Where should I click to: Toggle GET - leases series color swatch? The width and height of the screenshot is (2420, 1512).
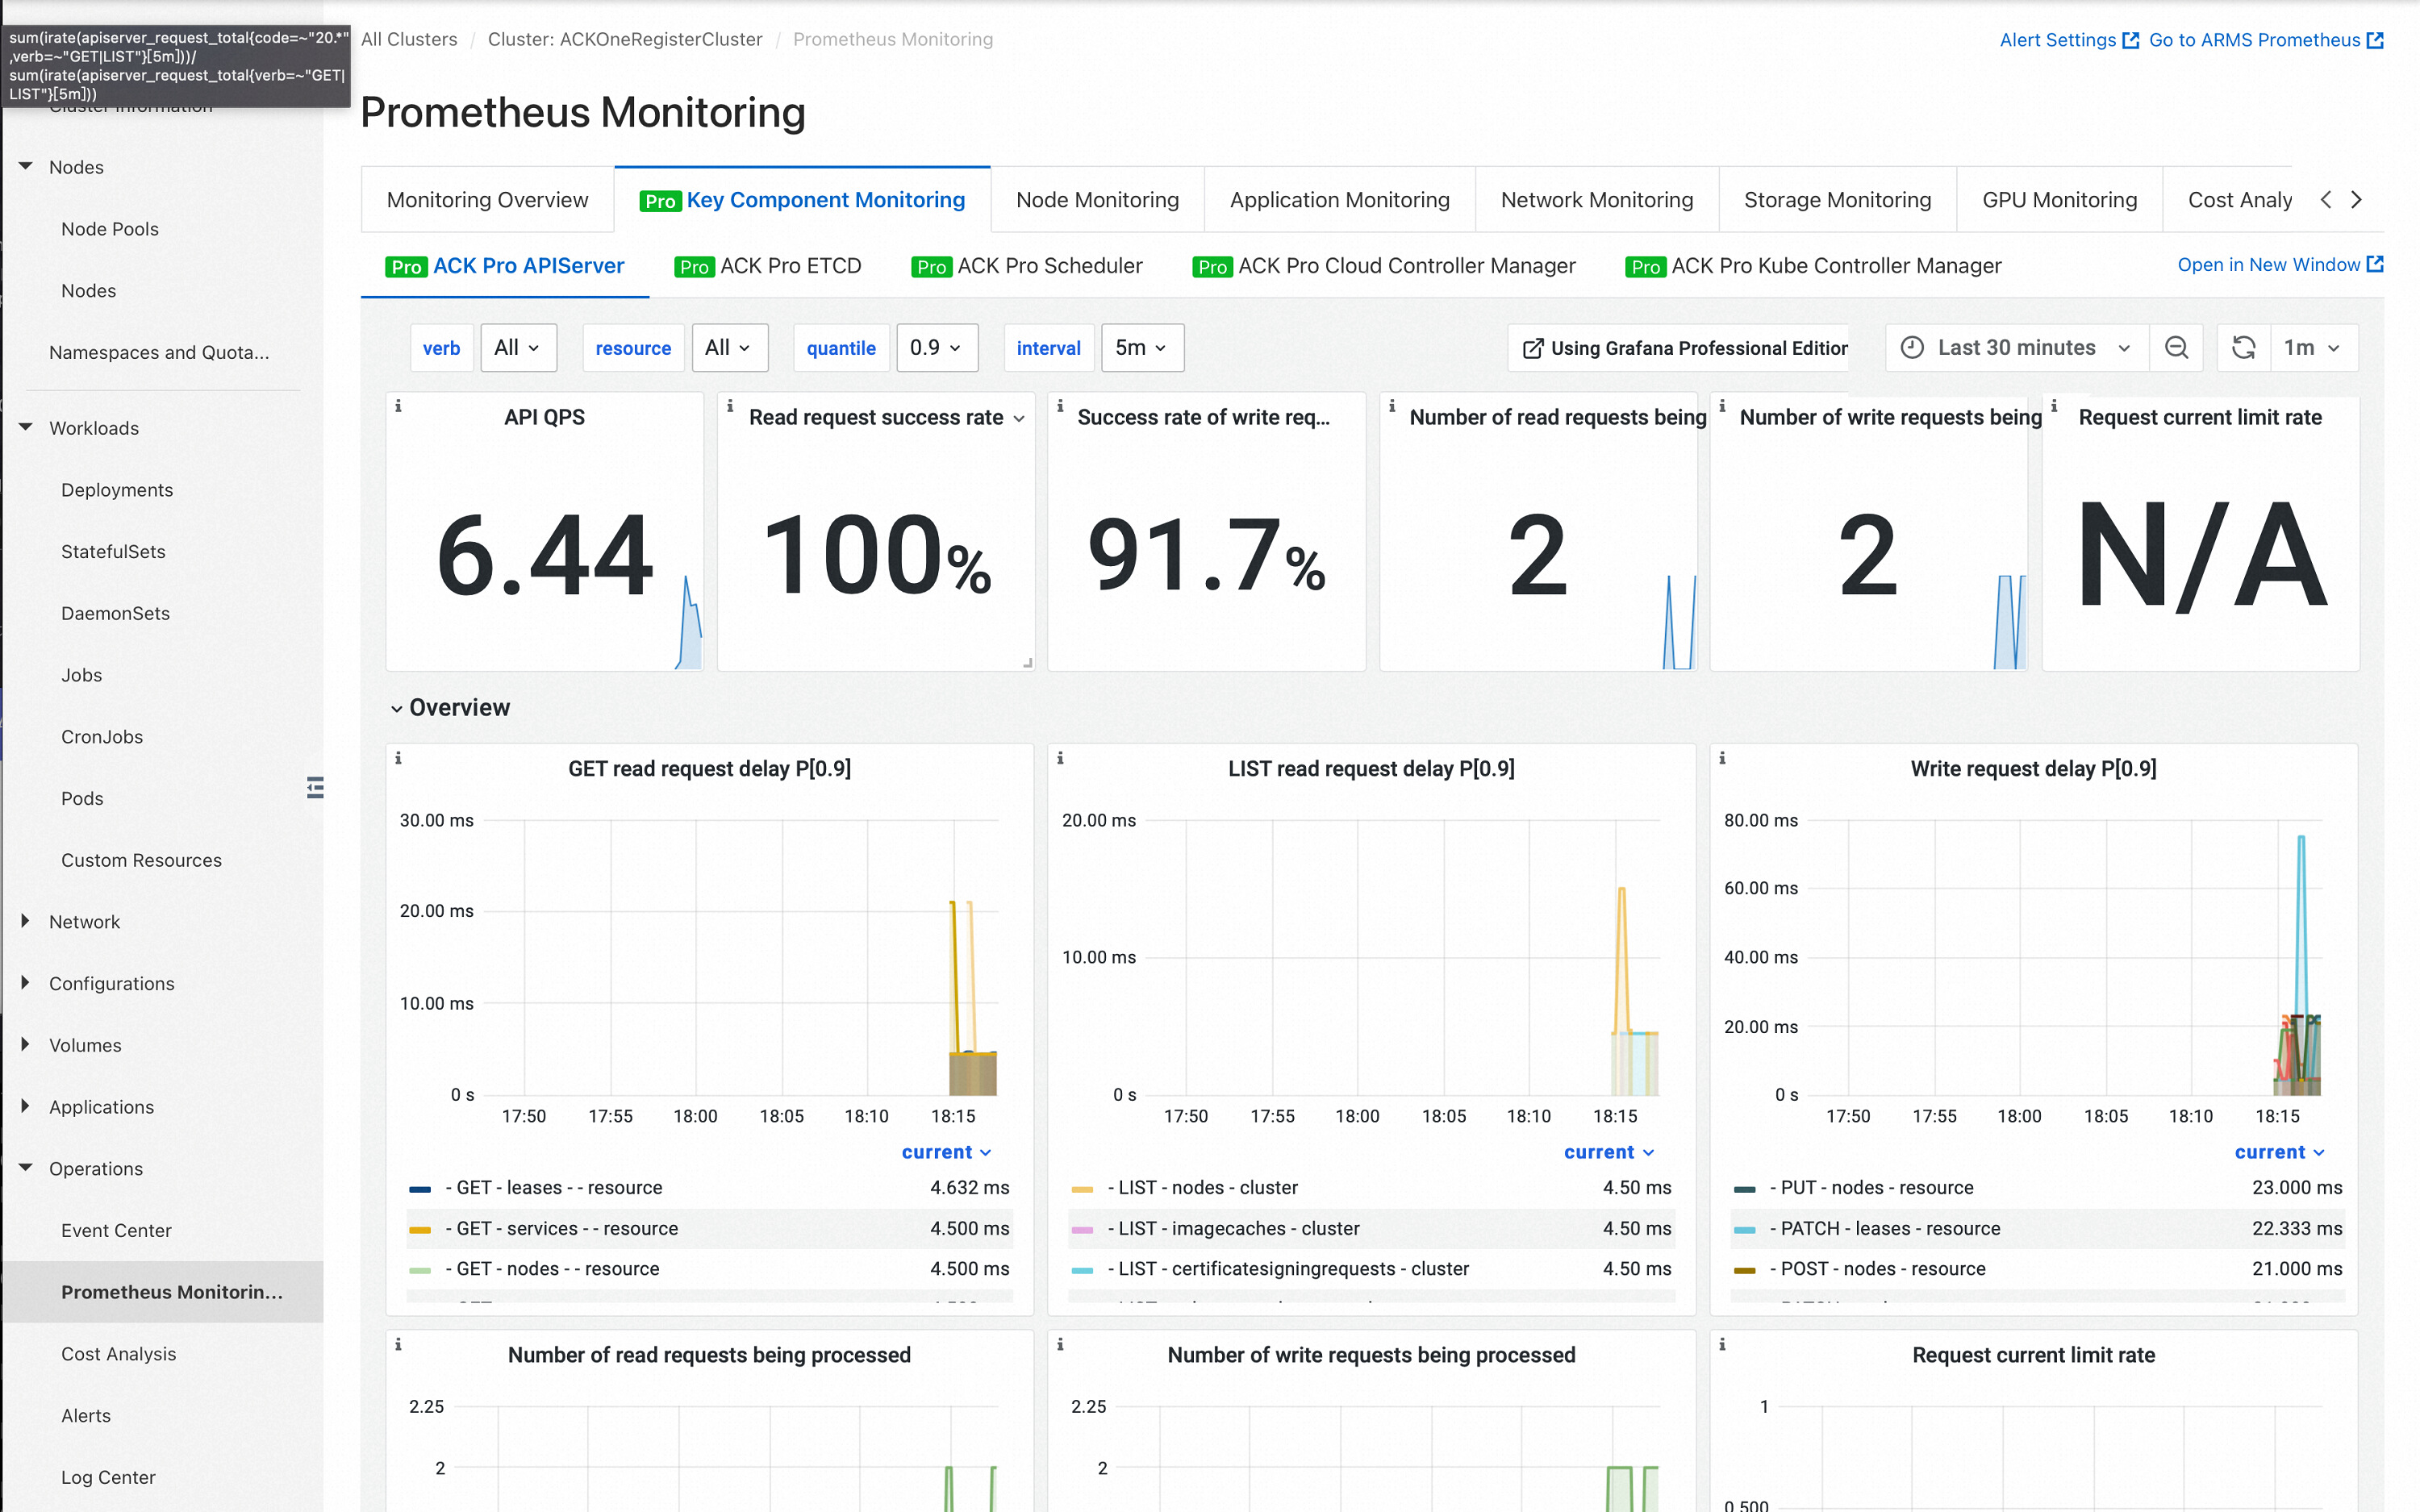point(420,1189)
